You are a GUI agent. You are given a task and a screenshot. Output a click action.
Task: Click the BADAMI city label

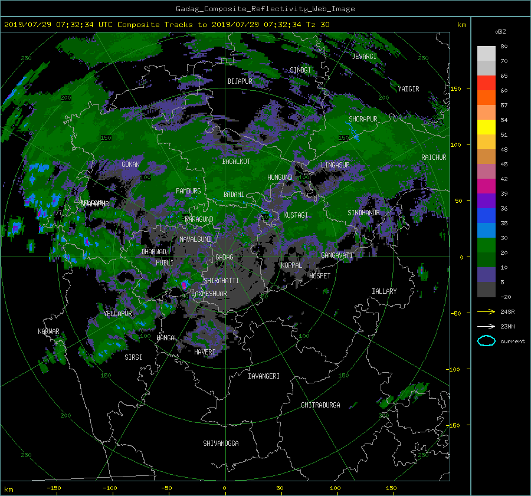pyautogui.click(x=234, y=195)
